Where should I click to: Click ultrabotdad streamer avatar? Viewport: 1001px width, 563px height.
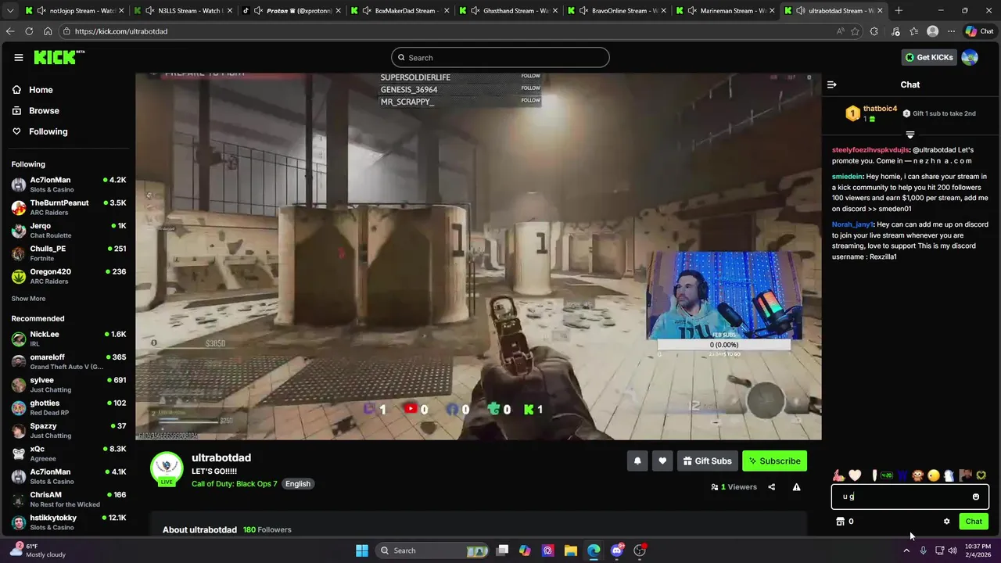tap(167, 468)
